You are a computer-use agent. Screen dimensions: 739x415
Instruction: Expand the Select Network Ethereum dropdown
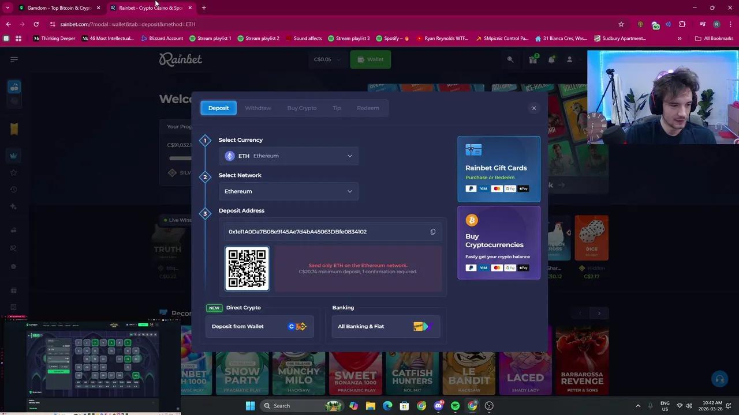click(289, 191)
